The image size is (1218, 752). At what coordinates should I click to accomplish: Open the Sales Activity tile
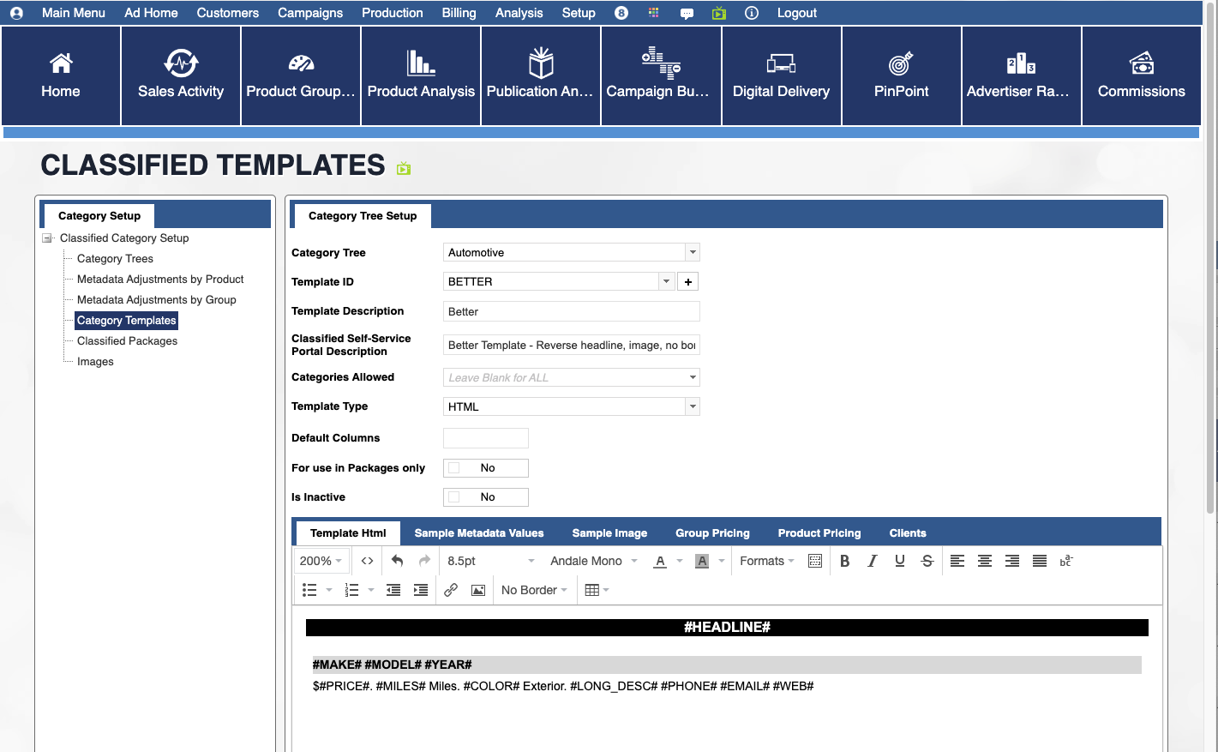181,75
